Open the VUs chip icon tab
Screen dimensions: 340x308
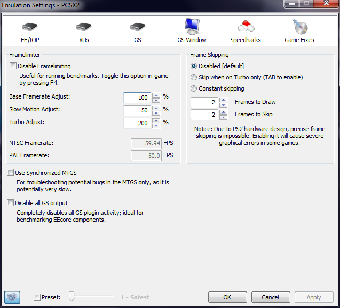pyautogui.click(x=84, y=27)
